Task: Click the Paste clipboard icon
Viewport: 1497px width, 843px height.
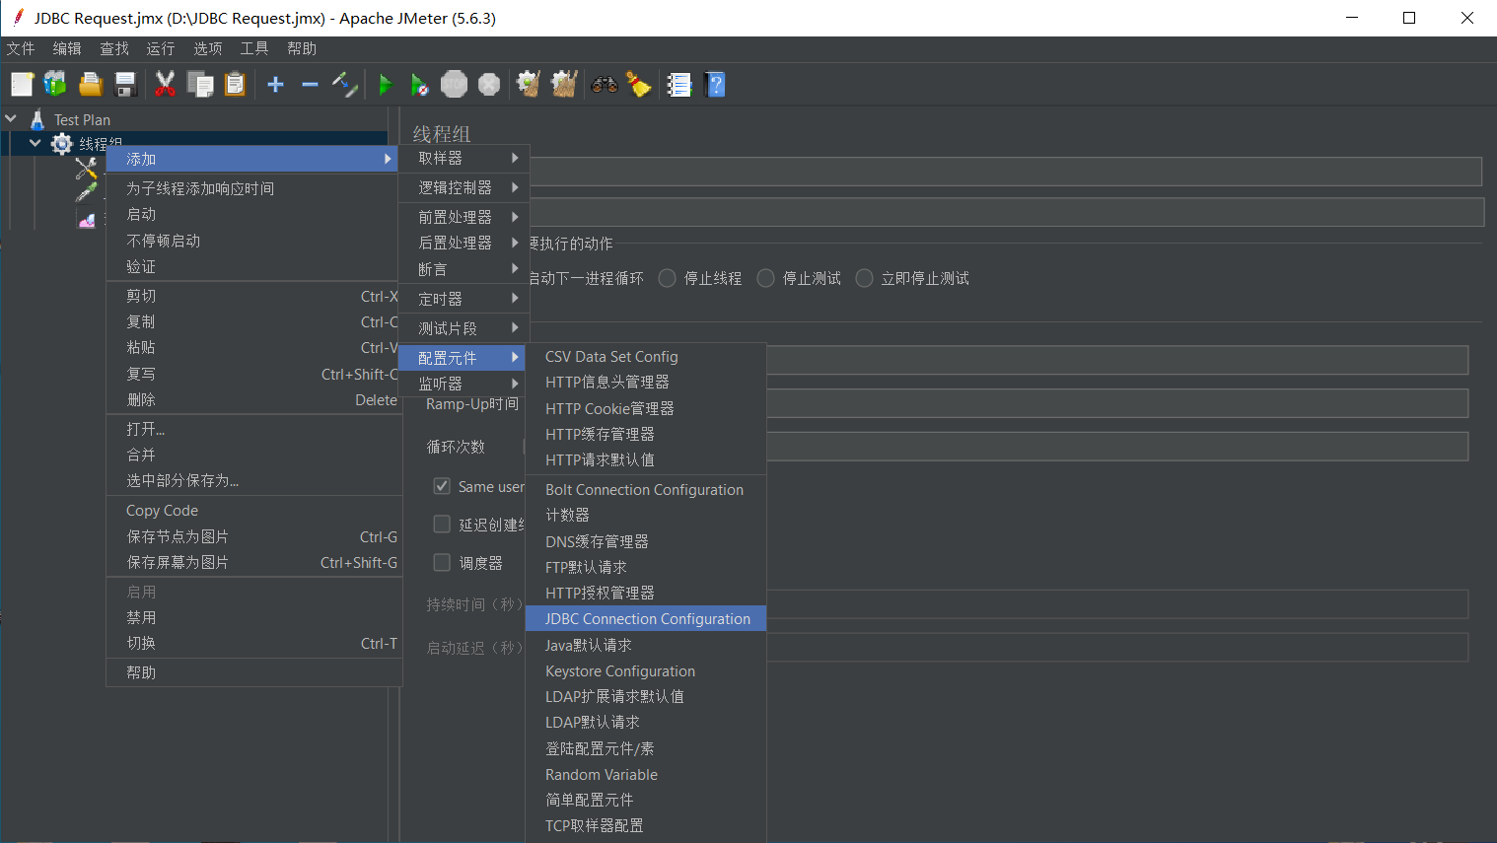Action: tap(235, 85)
